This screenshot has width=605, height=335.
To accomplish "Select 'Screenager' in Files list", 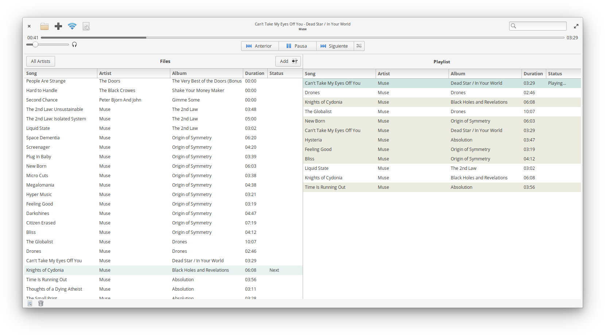I will 163,147.
